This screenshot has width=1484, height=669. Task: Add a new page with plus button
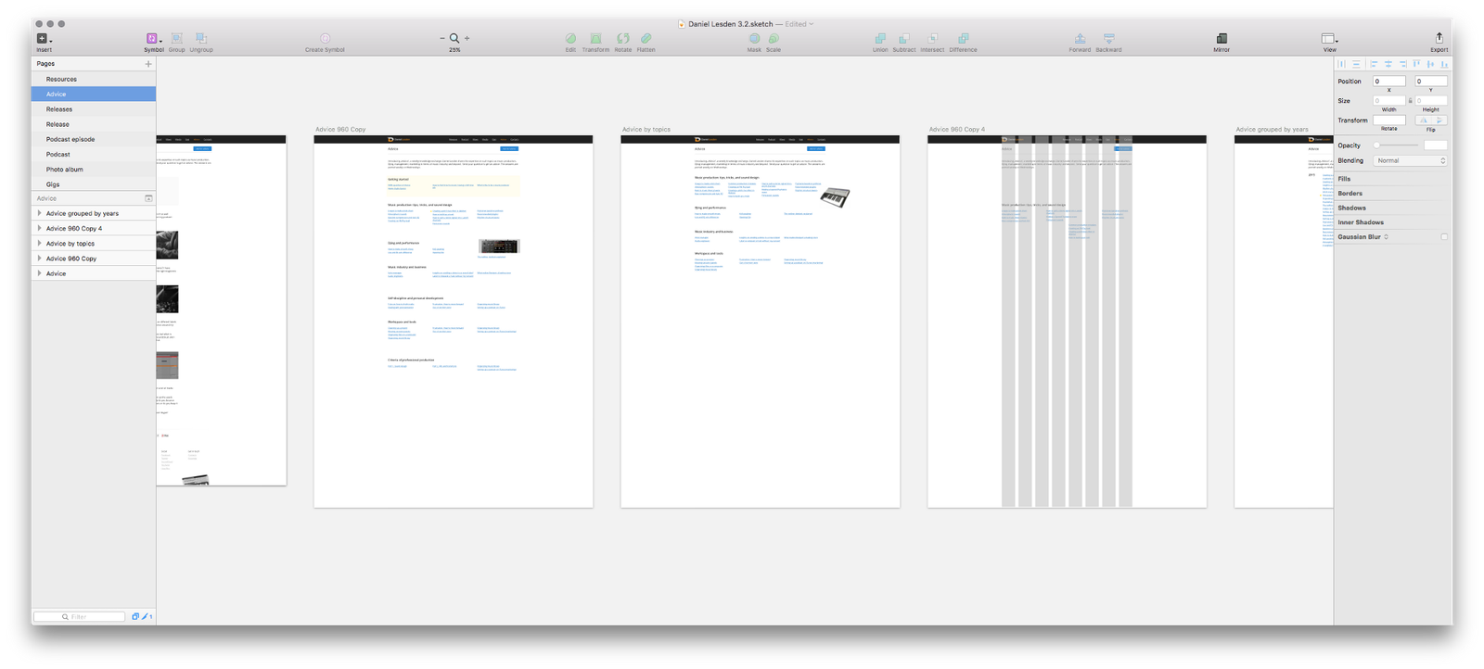(148, 64)
